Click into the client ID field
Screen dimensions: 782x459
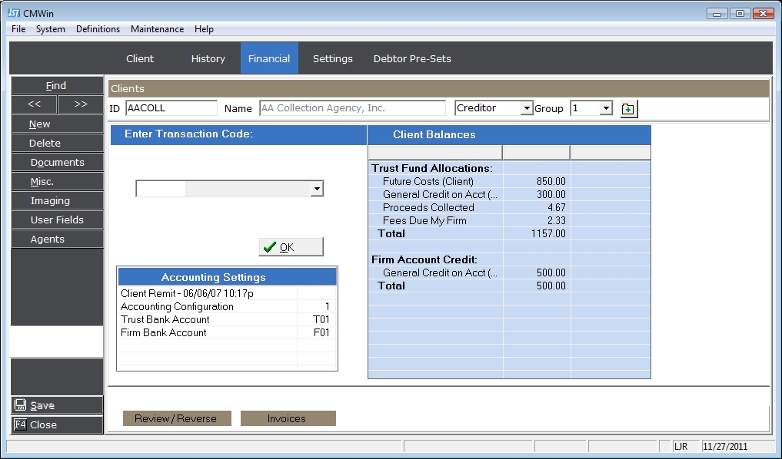[x=171, y=108]
